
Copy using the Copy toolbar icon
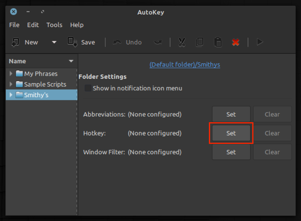(199, 42)
